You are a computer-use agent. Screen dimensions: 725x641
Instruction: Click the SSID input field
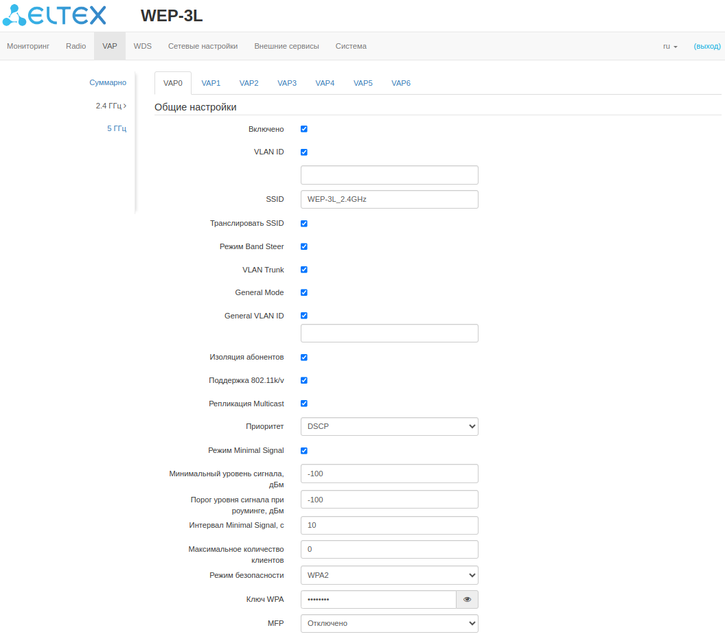pos(389,199)
